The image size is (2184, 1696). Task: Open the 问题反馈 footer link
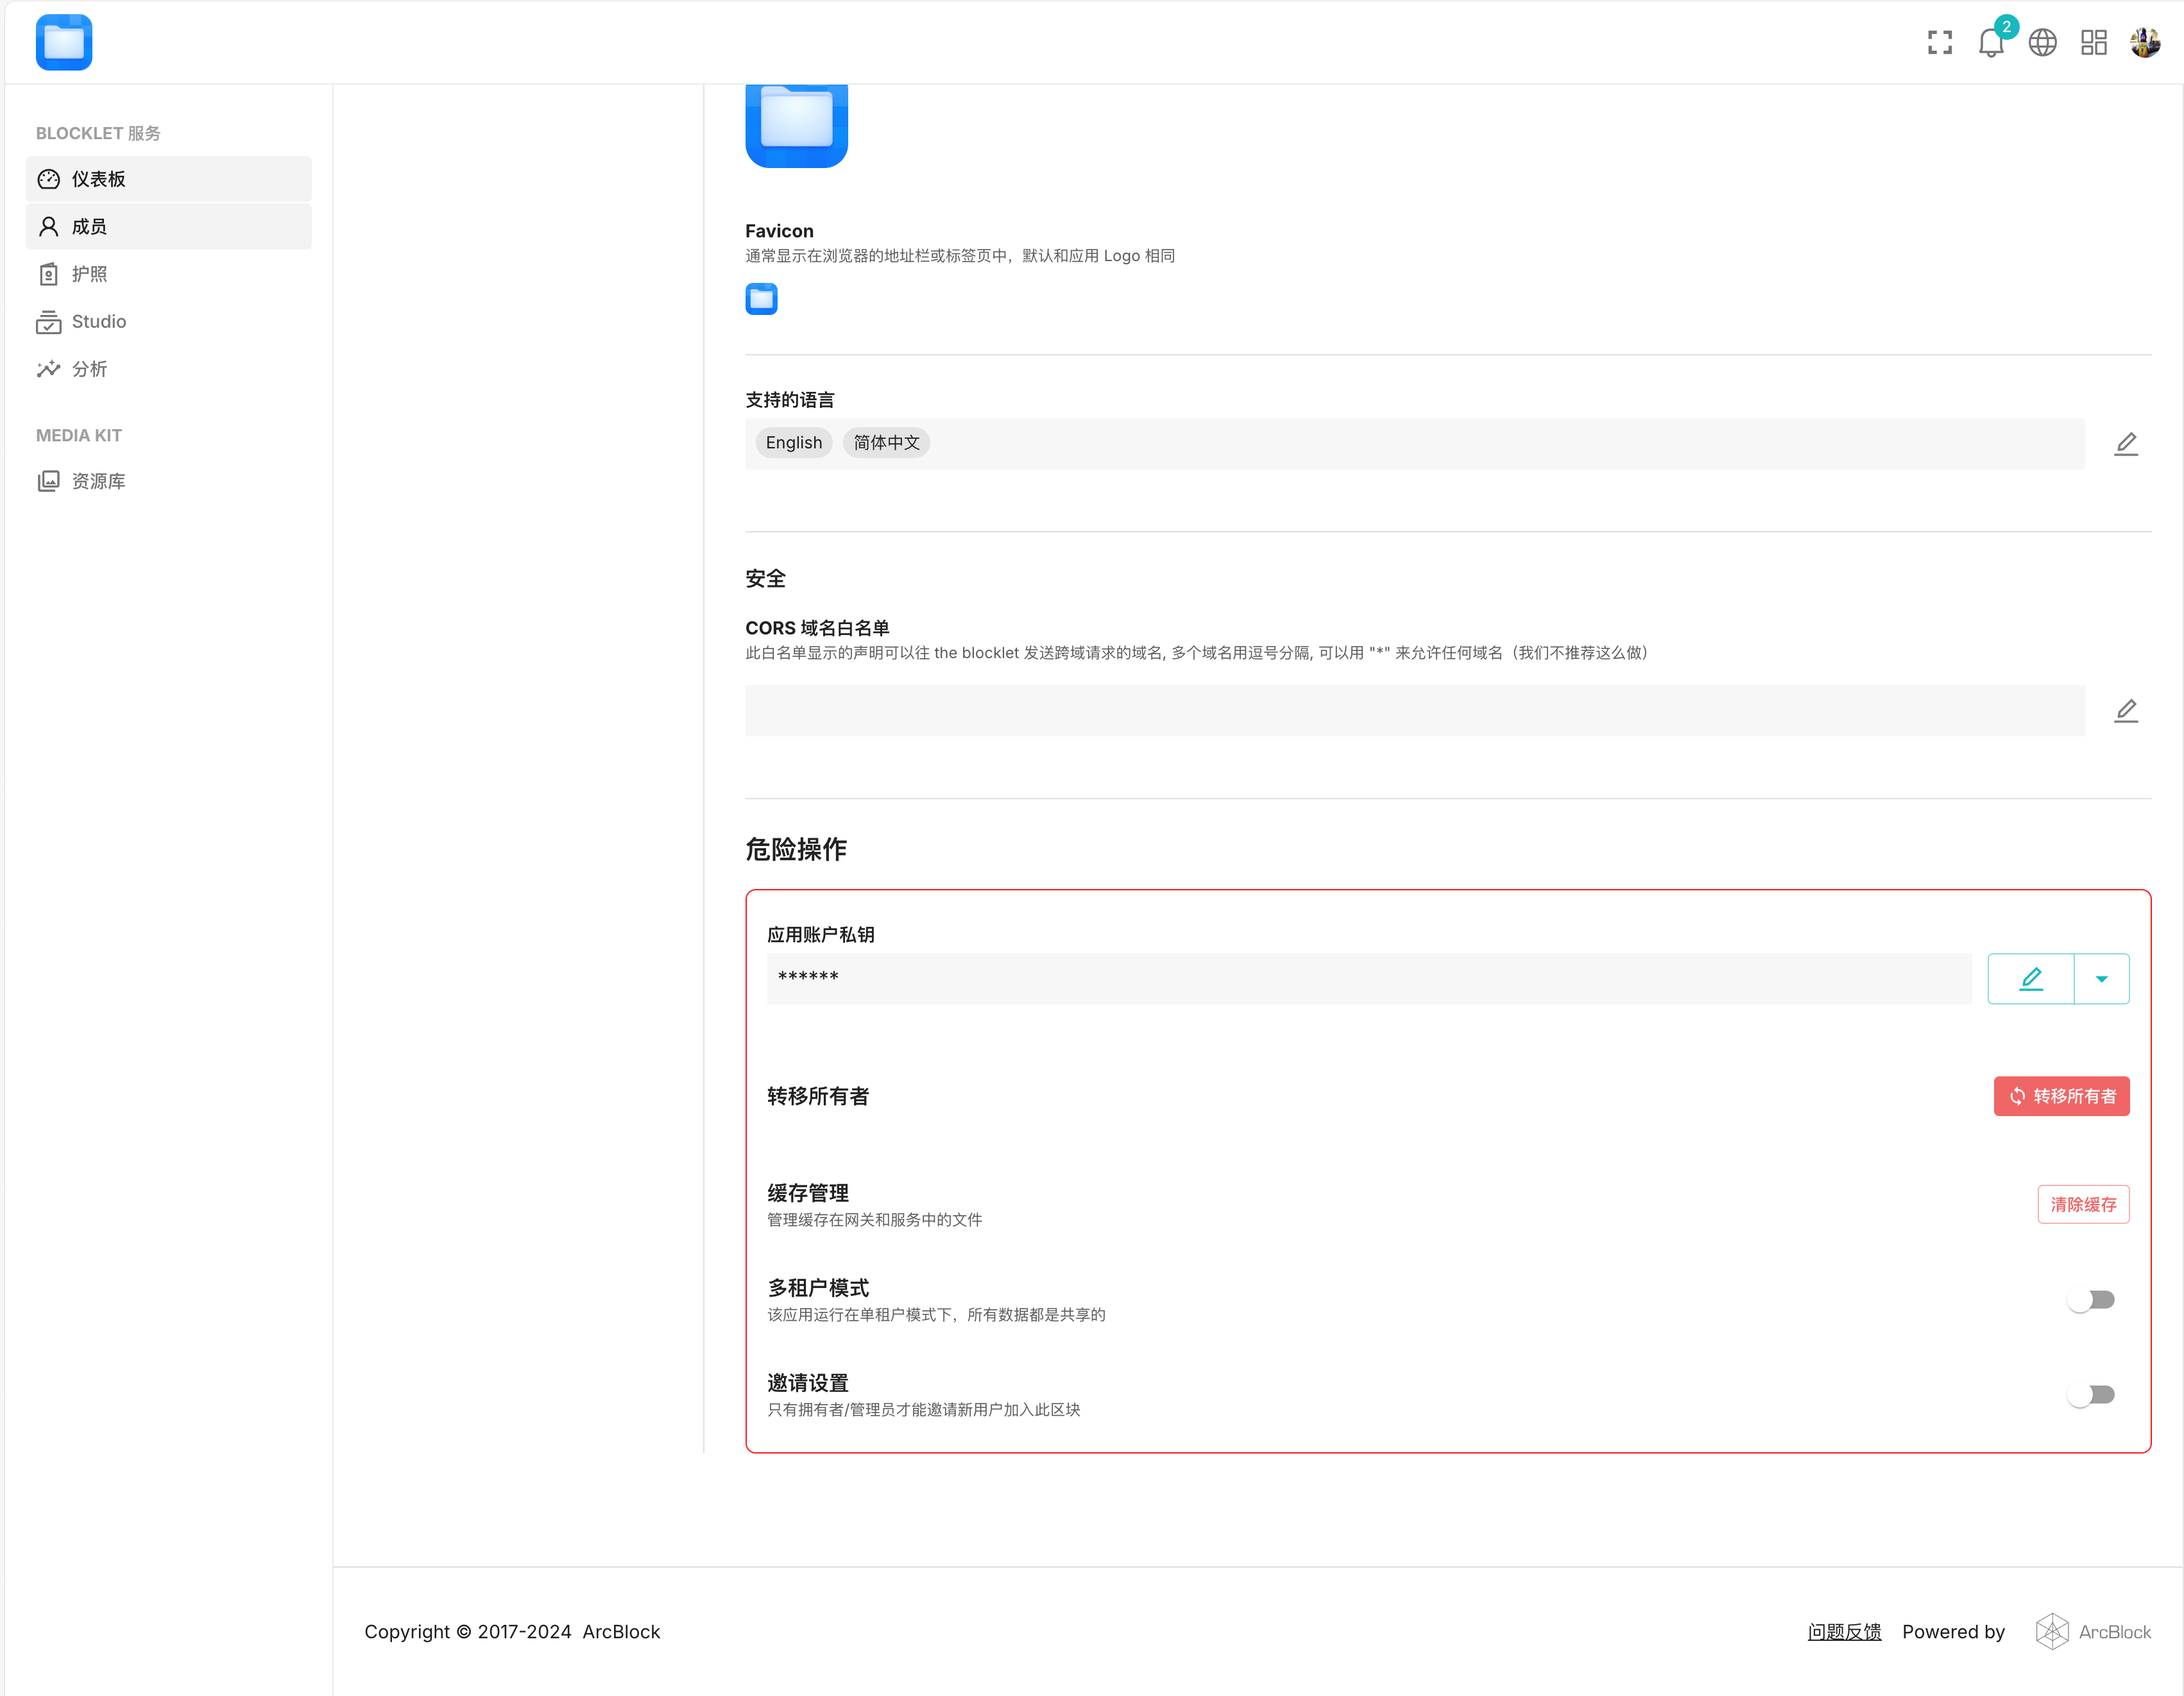[x=1843, y=1631]
